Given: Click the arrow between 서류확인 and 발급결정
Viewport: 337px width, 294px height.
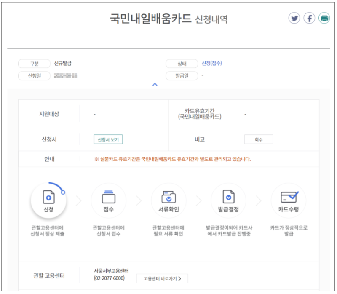Looking at the screenshot, I should pos(199,201).
